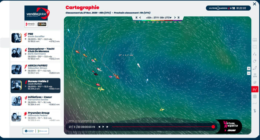Click the collapsed side panel tab at left edge
Image resolution: width=260 pixels, height=140 pixels.
click(5, 43)
